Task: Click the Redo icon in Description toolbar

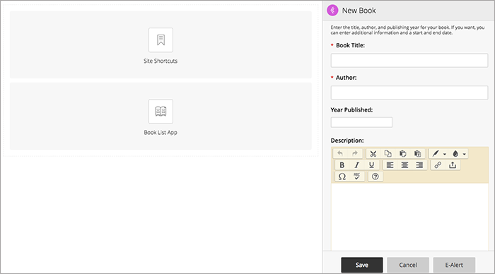Action: tap(355, 153)
